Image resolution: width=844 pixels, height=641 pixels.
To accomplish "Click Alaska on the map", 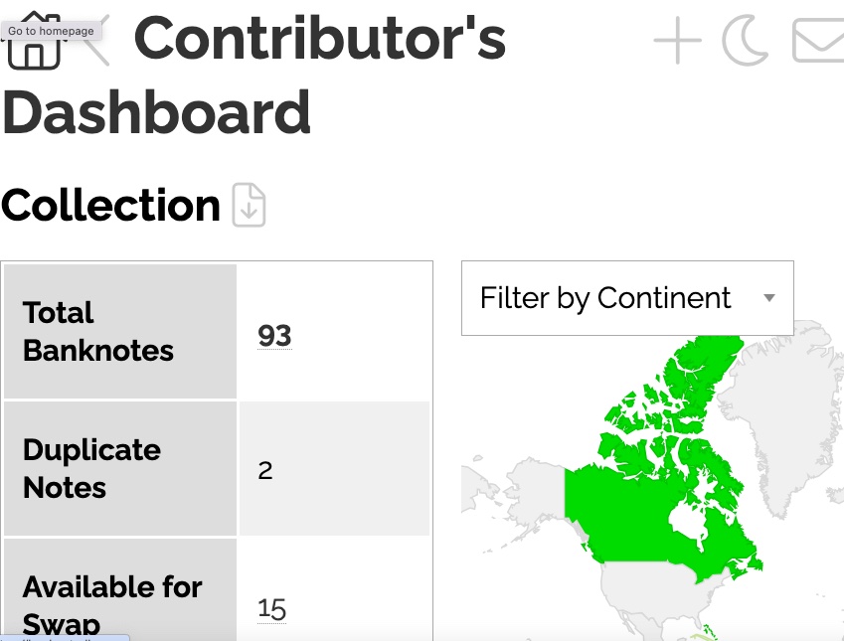I will pyautogui.click(x=517, y=487).
